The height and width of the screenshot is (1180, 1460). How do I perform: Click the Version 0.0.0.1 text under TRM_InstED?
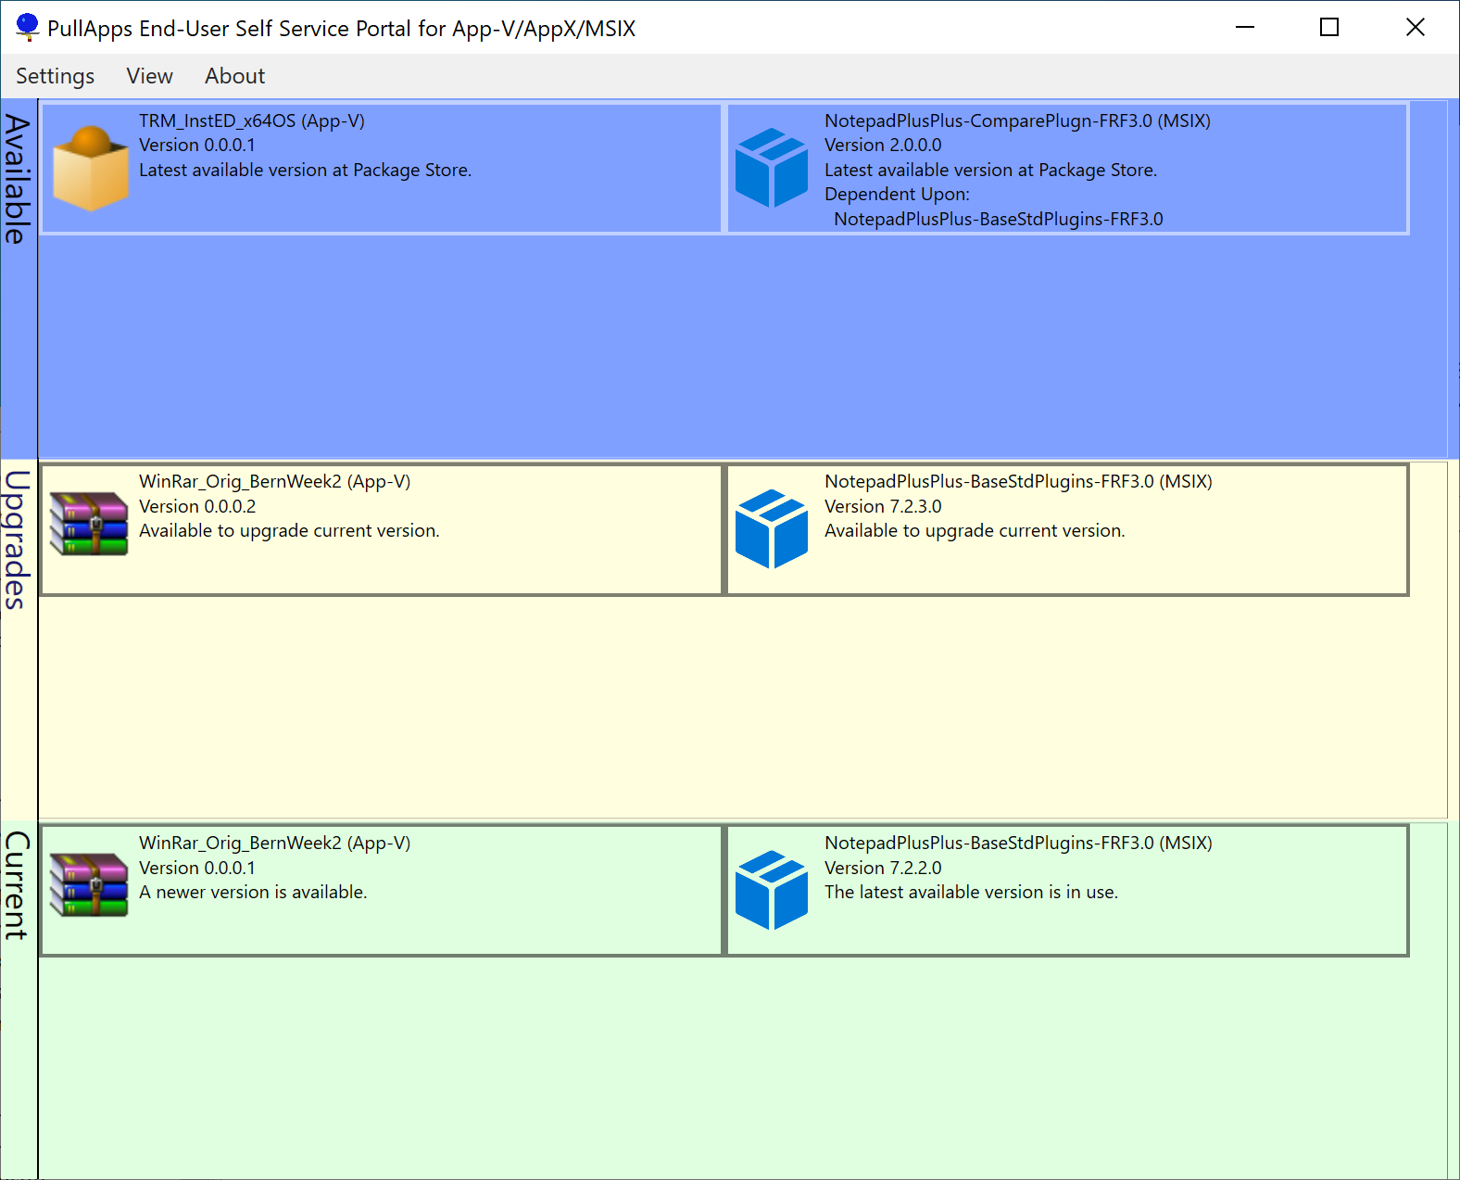pyautogui.click(x=197, y=145)
